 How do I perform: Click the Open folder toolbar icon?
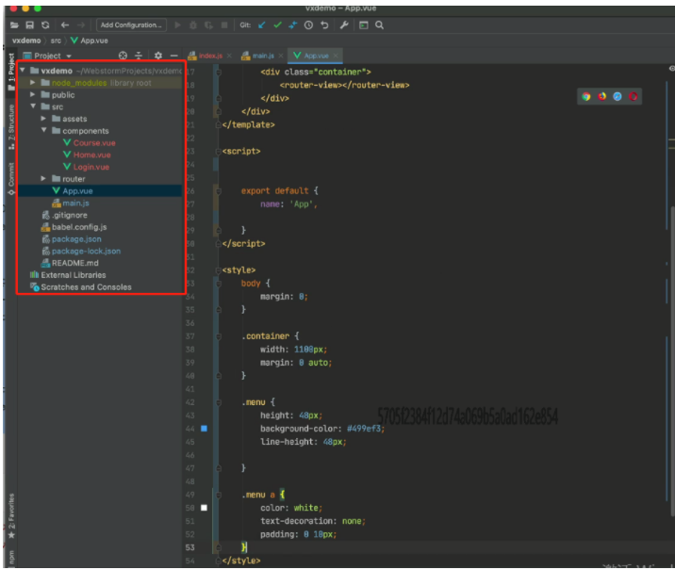pos(14,24)
